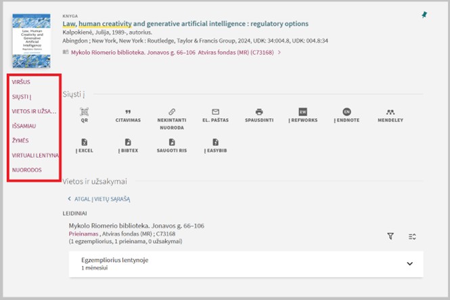
Task: Pin the record with the pushpin icon
Action: 424,15
